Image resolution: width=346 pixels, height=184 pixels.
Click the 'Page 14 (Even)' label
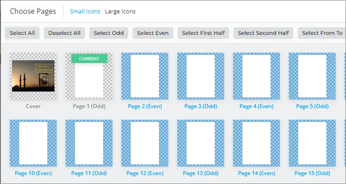(x=257, y=173)
